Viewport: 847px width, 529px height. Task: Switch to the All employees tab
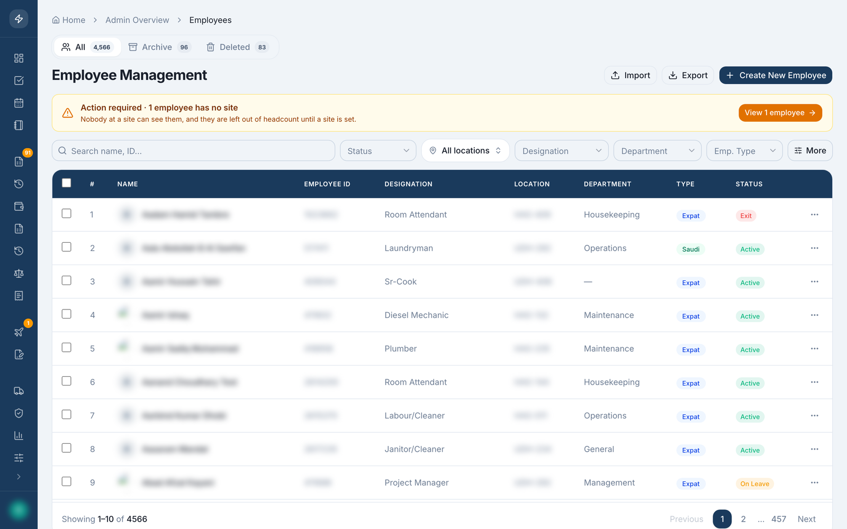pyautogui.click(x=87, y=47)
